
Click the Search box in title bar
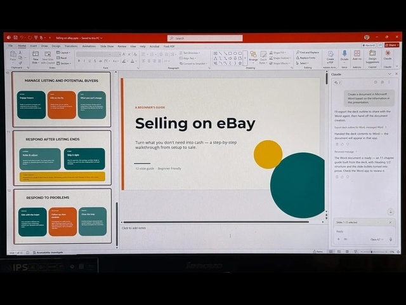(205, 38)
